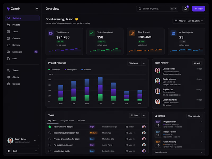This screenshot has width=212, height=159.
Task: Open Project Kickoff event options menu
Action: pos(201,122)
